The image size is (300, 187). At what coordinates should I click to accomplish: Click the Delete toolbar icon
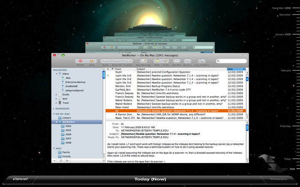pyautogui.click(x=81, y=61)
